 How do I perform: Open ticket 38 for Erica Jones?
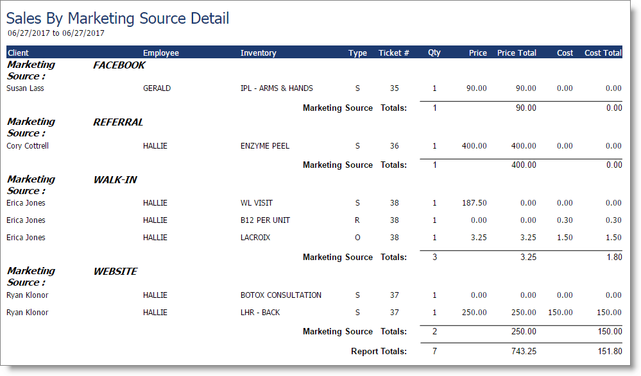(x=394, y=203)
